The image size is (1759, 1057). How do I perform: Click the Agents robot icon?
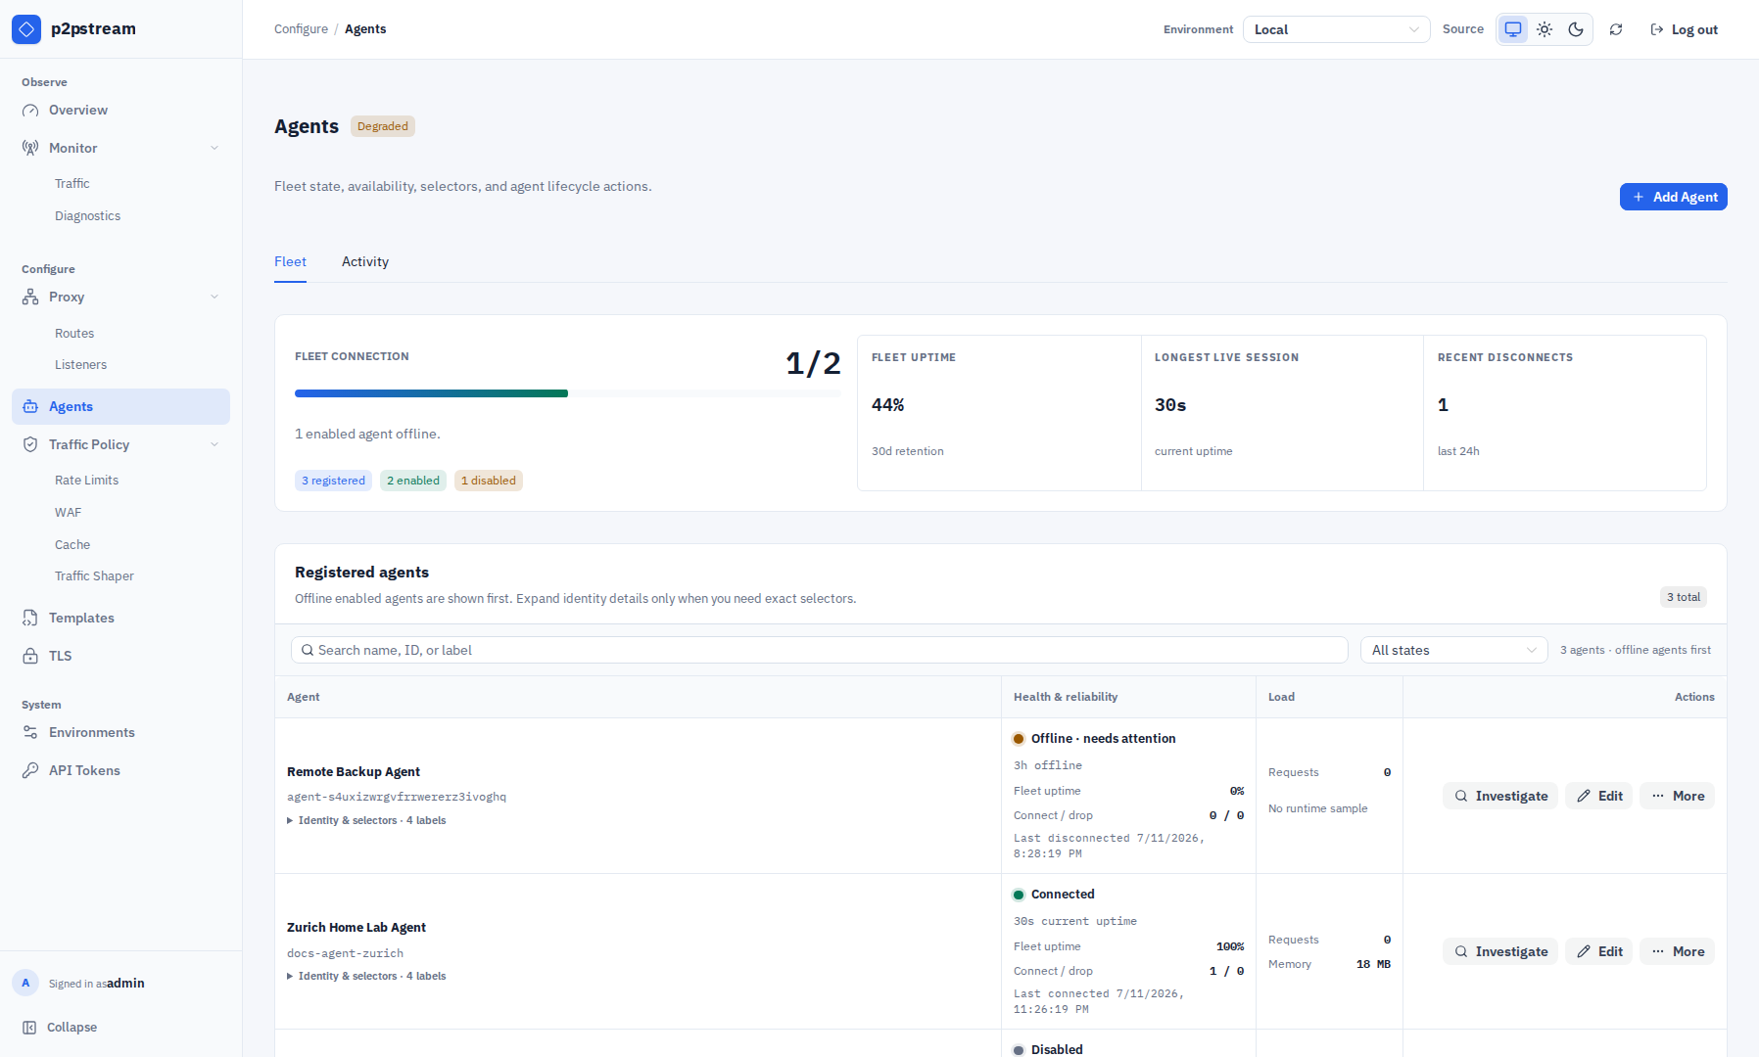(30, 406)
